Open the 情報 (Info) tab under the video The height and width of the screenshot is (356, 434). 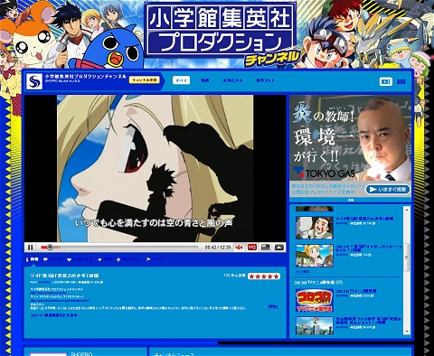coord(33,259)
